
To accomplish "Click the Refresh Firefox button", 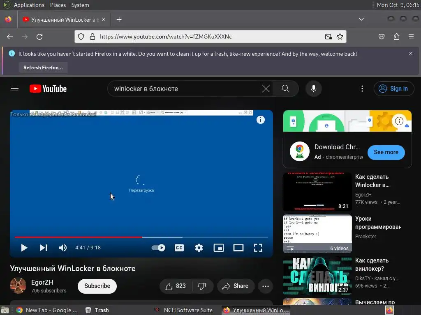I will (x=43, y=68).
